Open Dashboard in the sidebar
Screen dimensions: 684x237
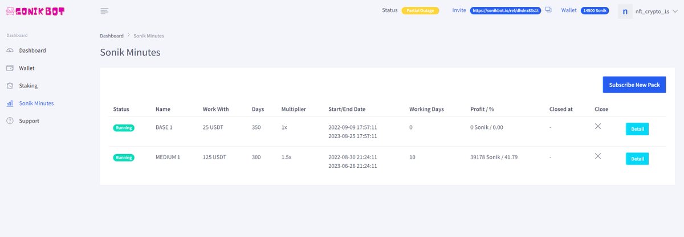point(32,51)
